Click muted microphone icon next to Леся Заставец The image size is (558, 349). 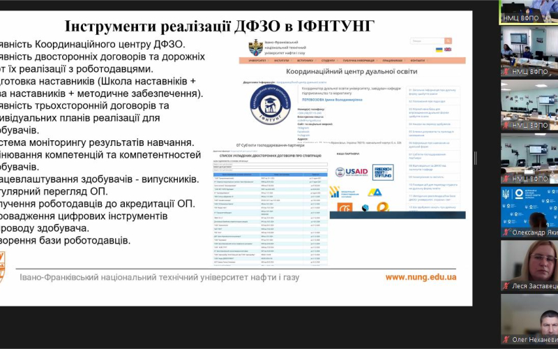click(506, 285)
